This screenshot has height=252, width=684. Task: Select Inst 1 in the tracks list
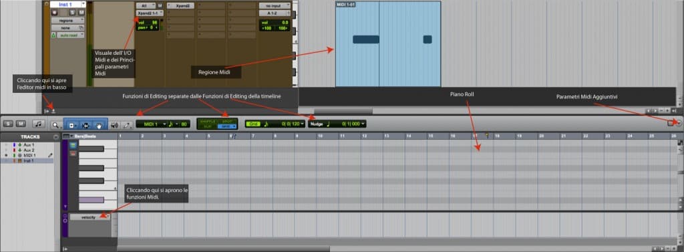29,160
